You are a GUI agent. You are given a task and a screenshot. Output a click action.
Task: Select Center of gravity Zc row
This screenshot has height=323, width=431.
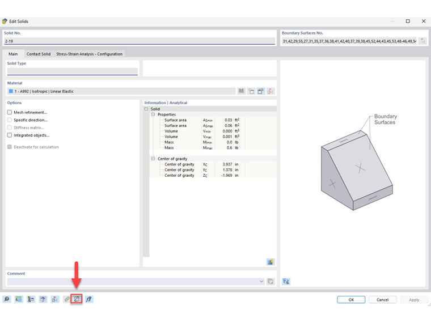213,175
